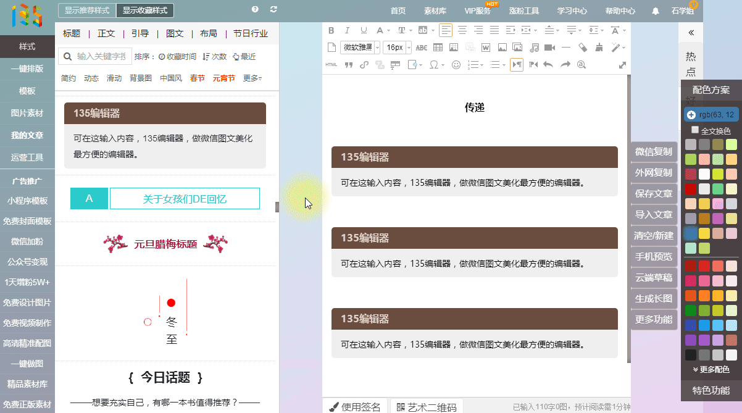Viewport: 742px width, 413px height.
Task: Click the insert link chain icon
Action: [364, 65]
